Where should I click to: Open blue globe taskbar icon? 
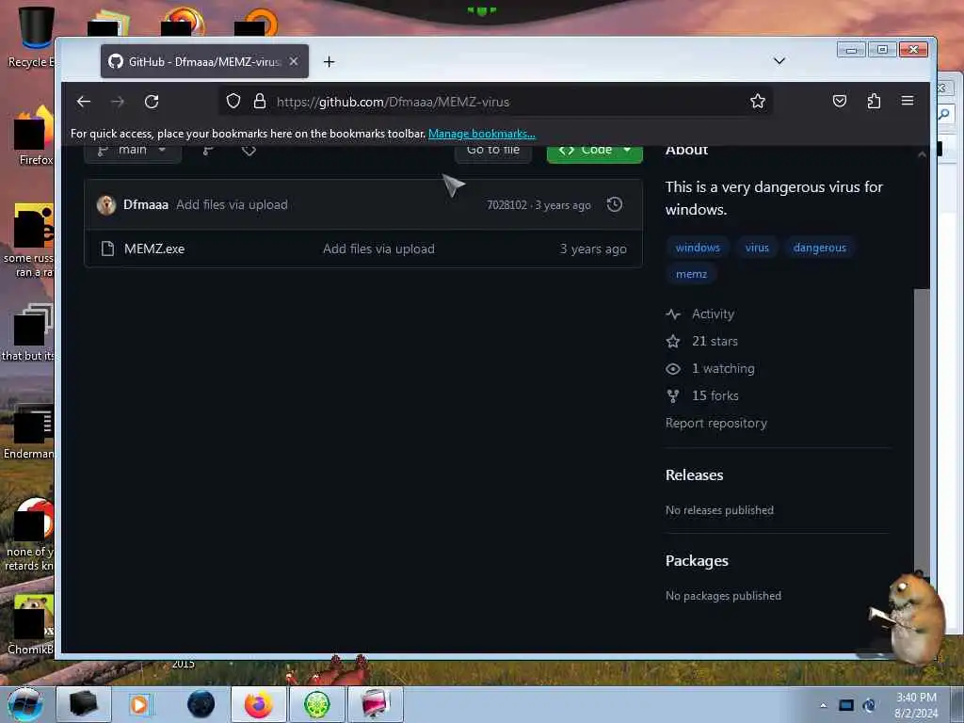tap(201, 704)
